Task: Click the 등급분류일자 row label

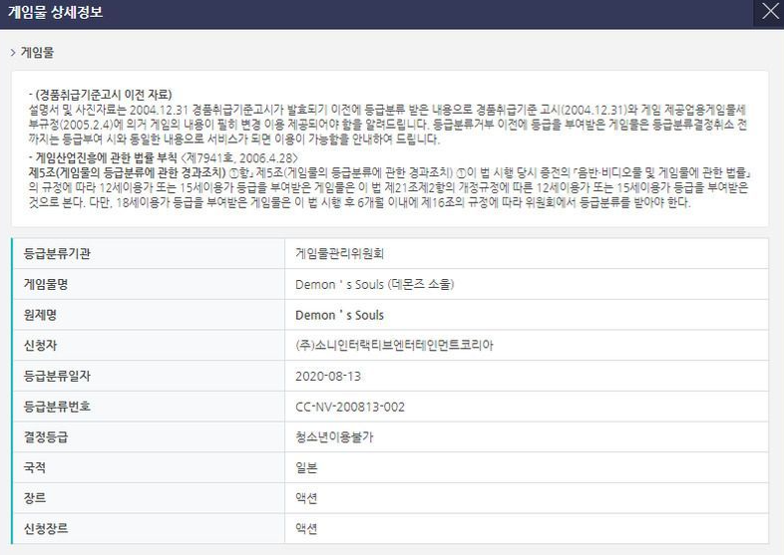Action: pyautogui.click(x=57, y=377)
